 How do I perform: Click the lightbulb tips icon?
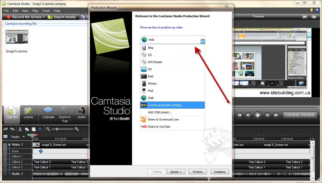(312, 11)
